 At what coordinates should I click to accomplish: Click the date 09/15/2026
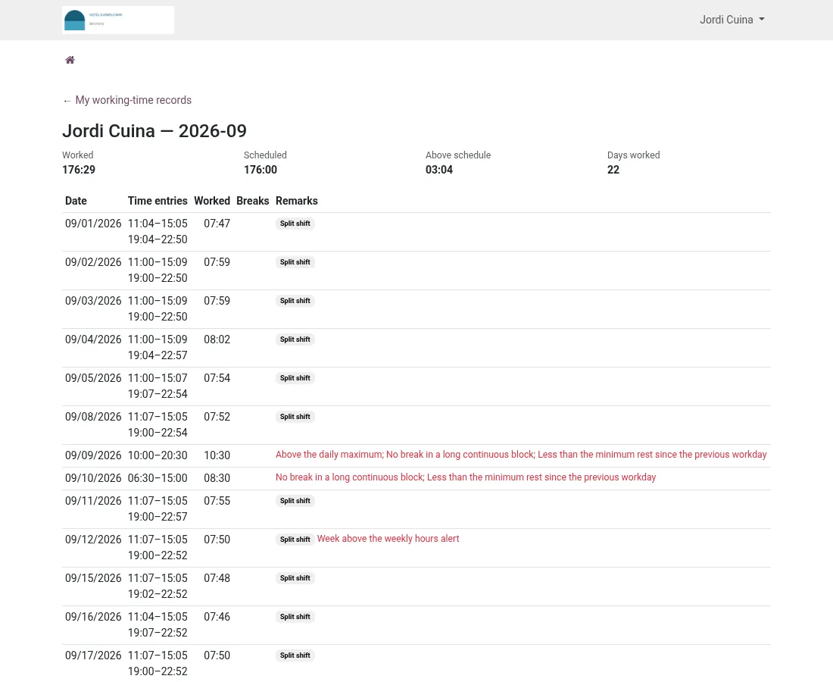[x=93, y=578]
